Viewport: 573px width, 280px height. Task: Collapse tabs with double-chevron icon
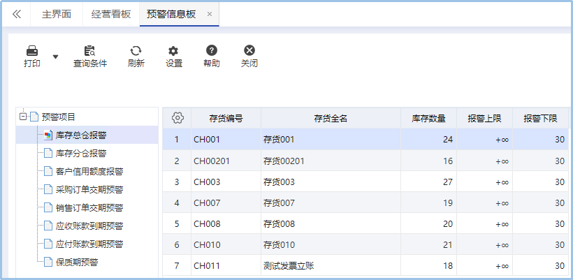click(17, 14)
